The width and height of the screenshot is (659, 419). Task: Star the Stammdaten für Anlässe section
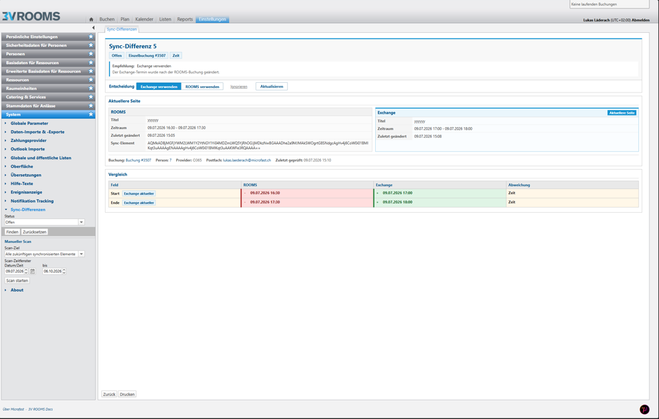[x=91, y=106]
